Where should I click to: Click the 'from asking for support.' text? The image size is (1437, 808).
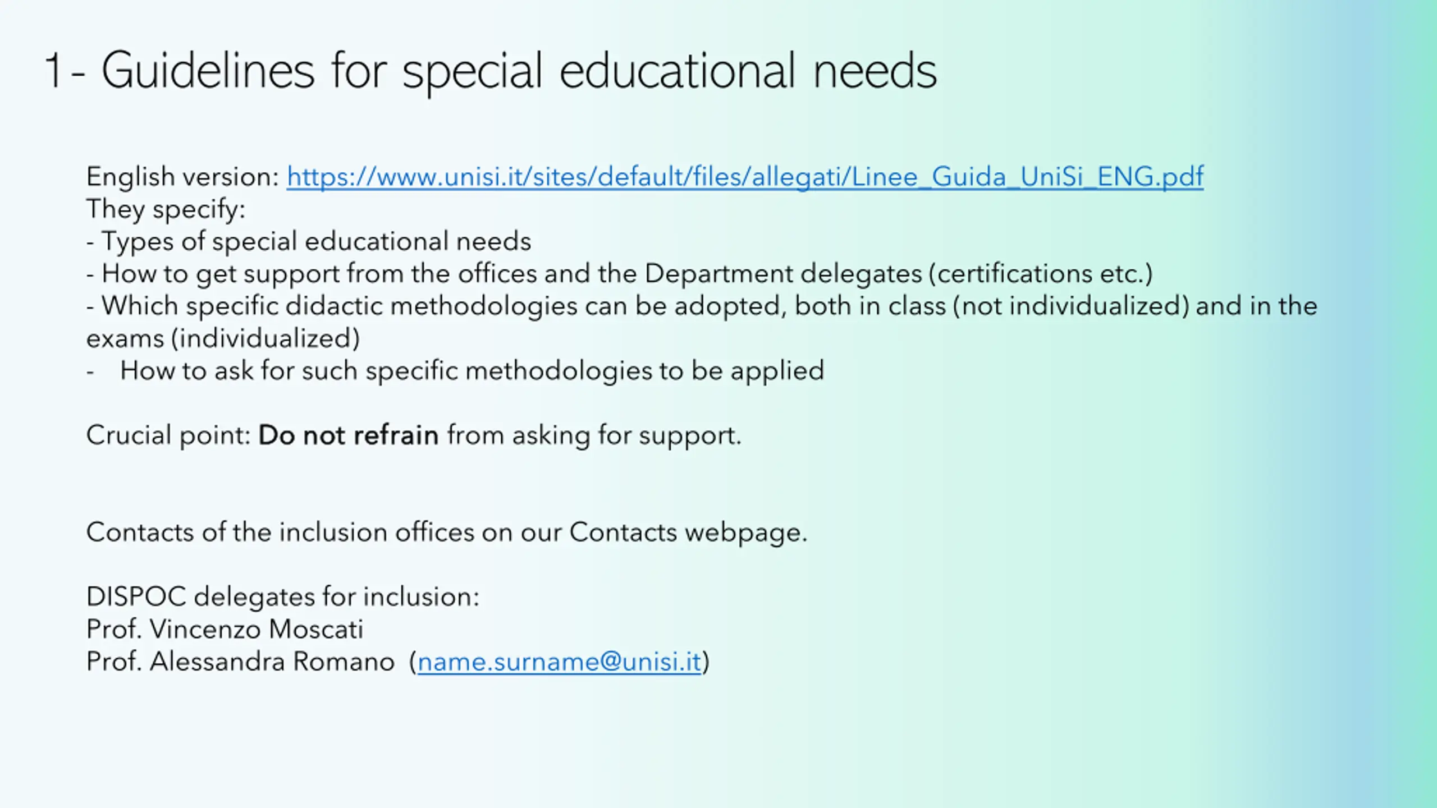point(594,435)
